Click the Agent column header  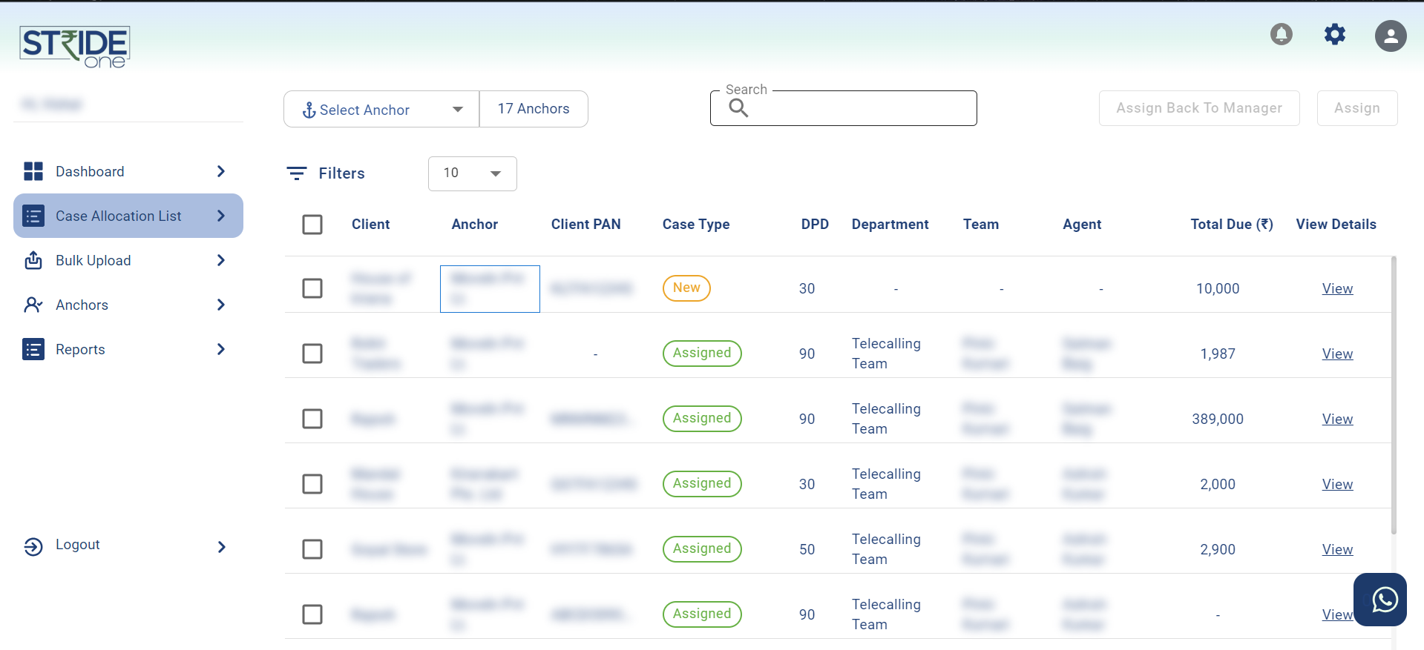pos(1082,225)
